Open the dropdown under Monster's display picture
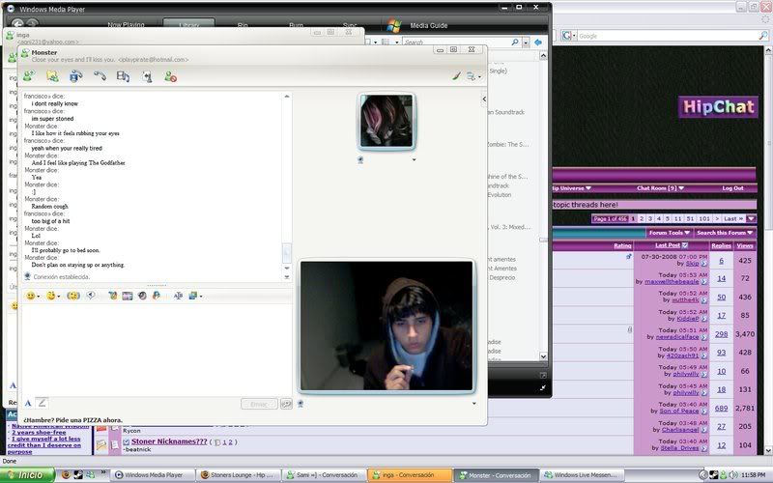Screen dimensions: 773x483 pos(414,159)
